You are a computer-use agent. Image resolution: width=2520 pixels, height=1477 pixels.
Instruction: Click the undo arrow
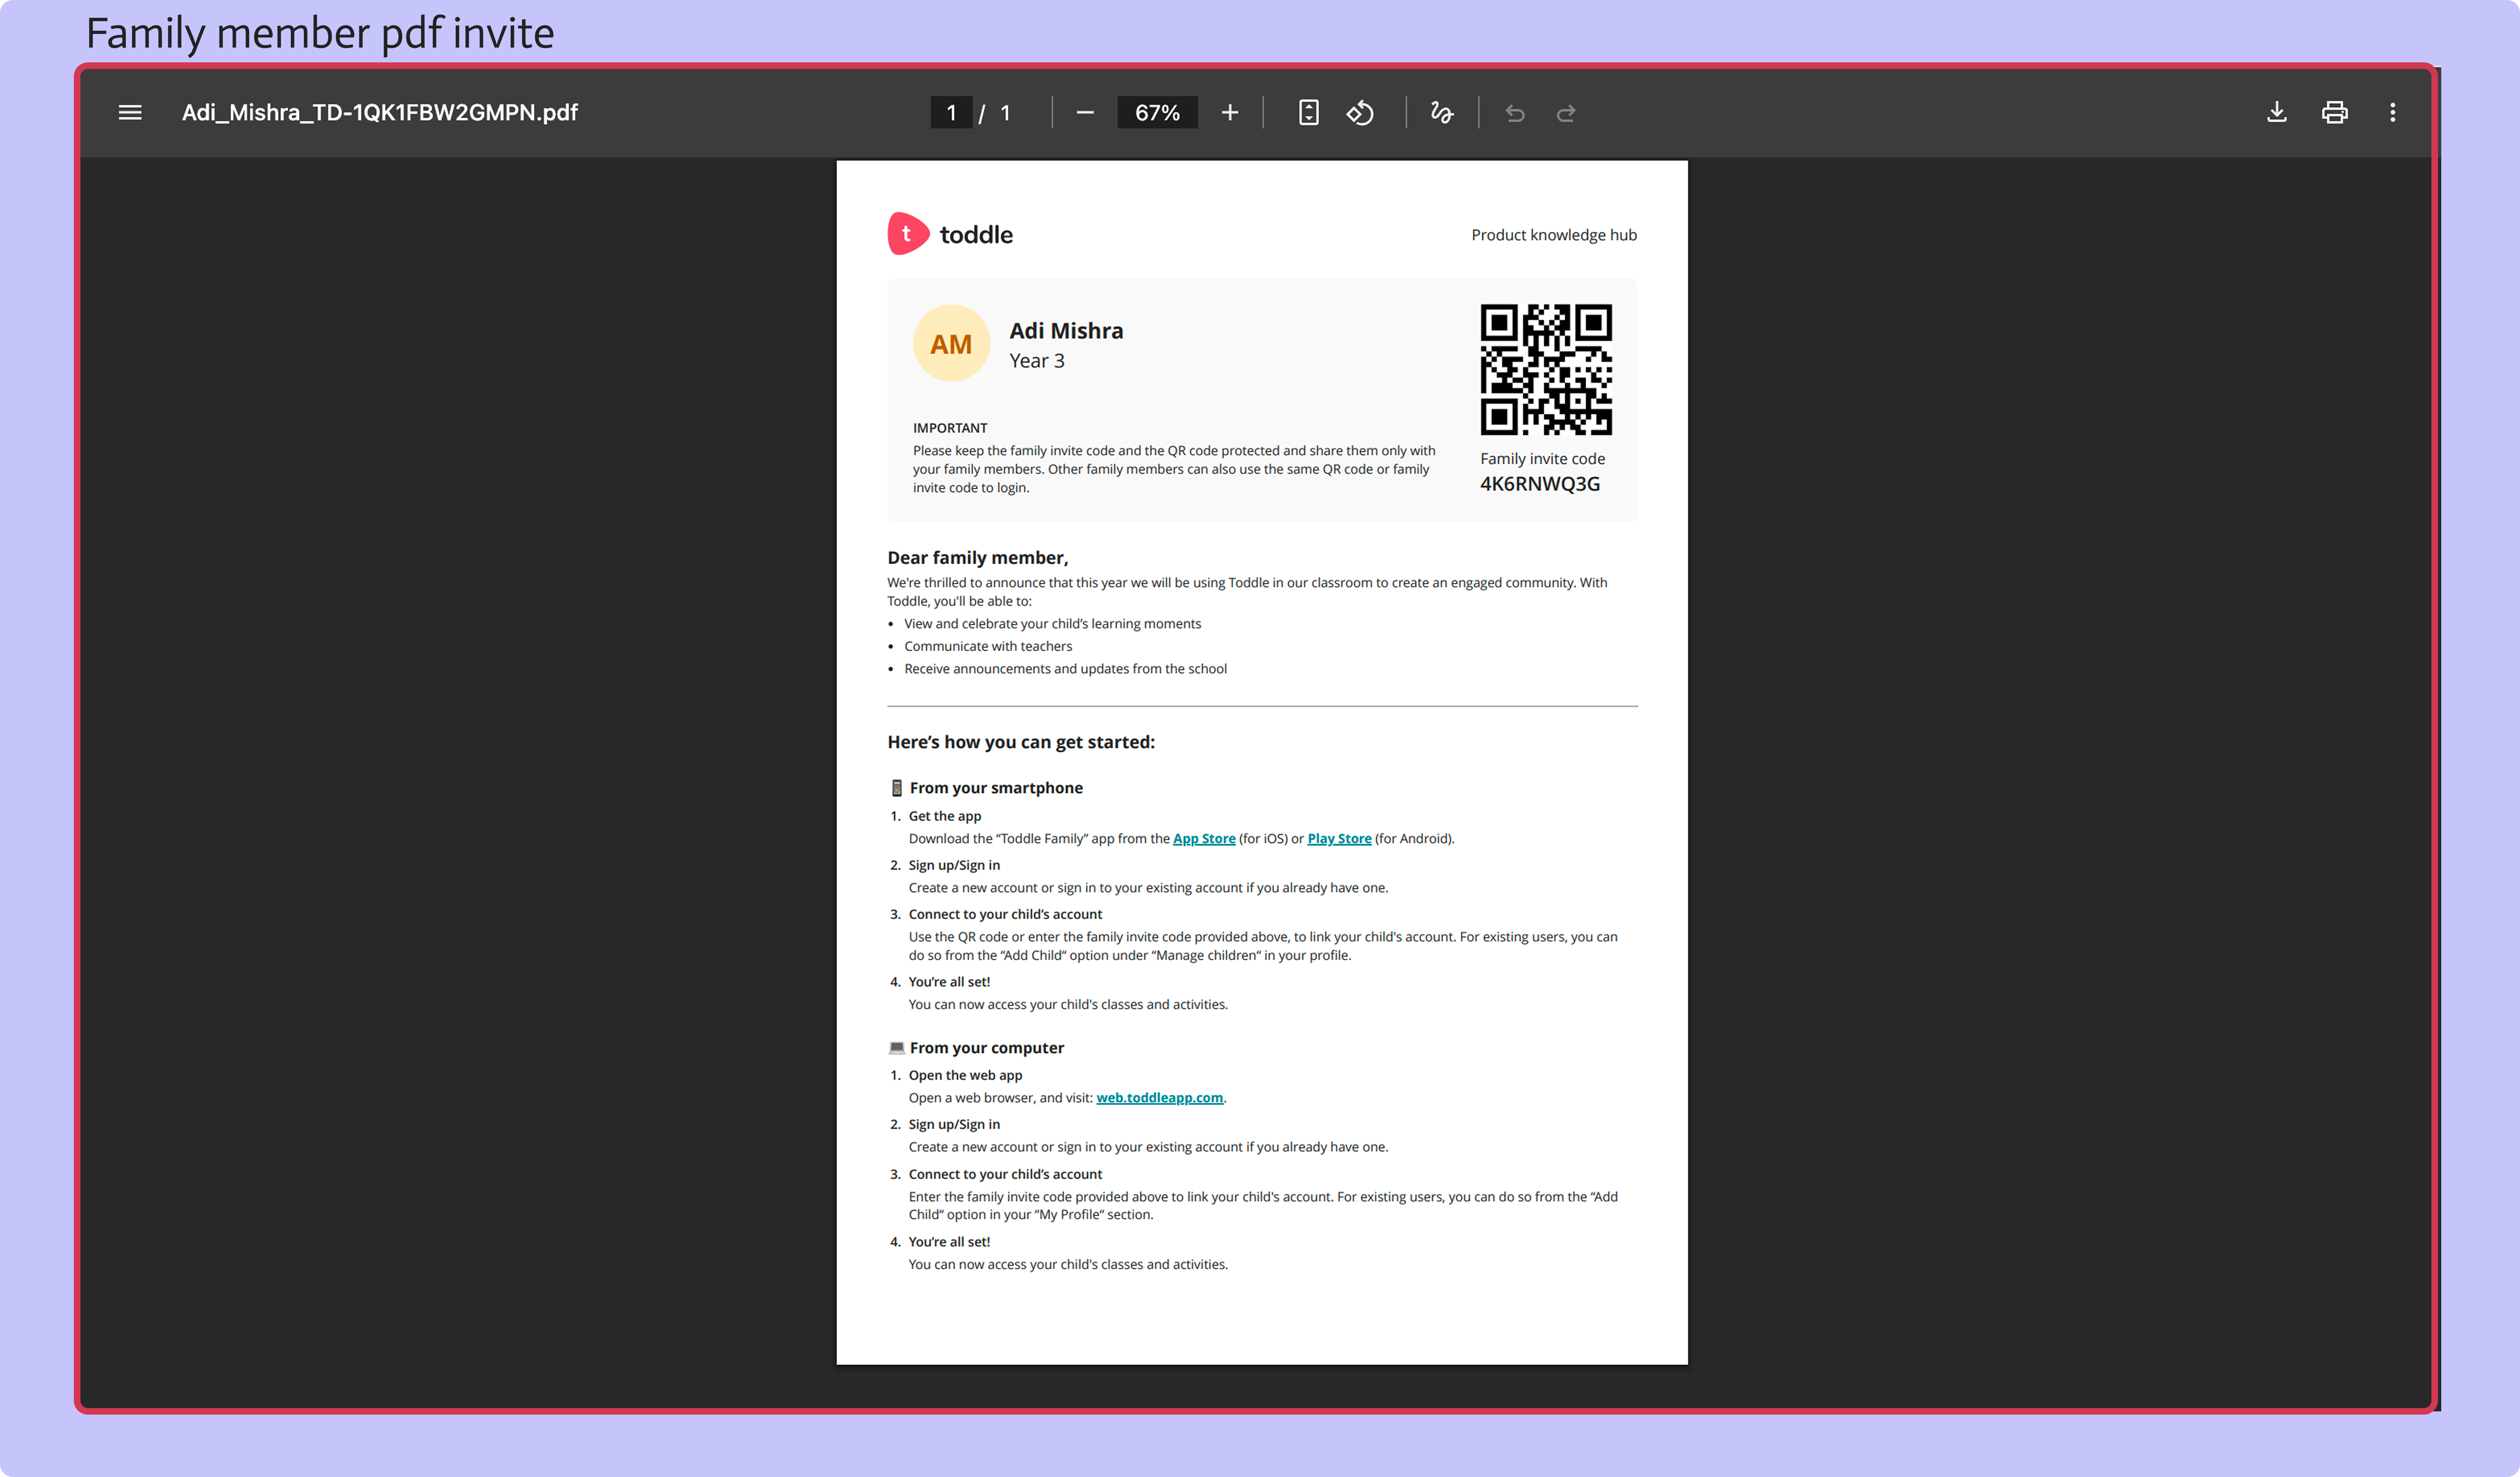1515,114
